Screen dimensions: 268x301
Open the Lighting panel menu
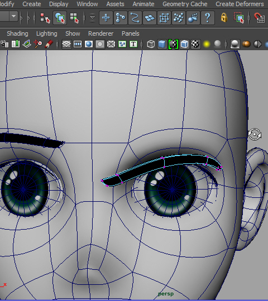click(x=47, y=33)
